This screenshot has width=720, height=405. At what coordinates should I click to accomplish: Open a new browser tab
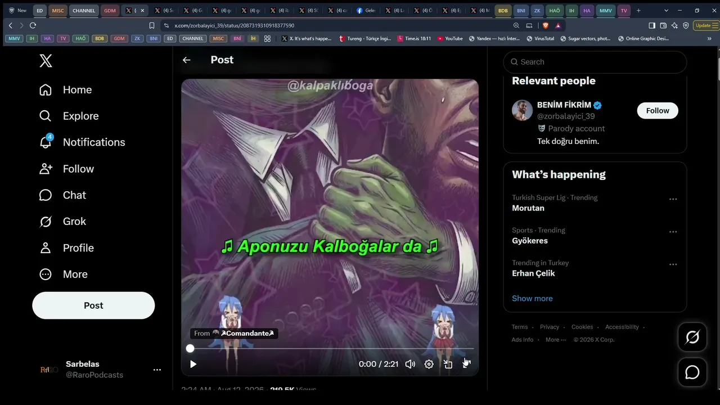638,10
